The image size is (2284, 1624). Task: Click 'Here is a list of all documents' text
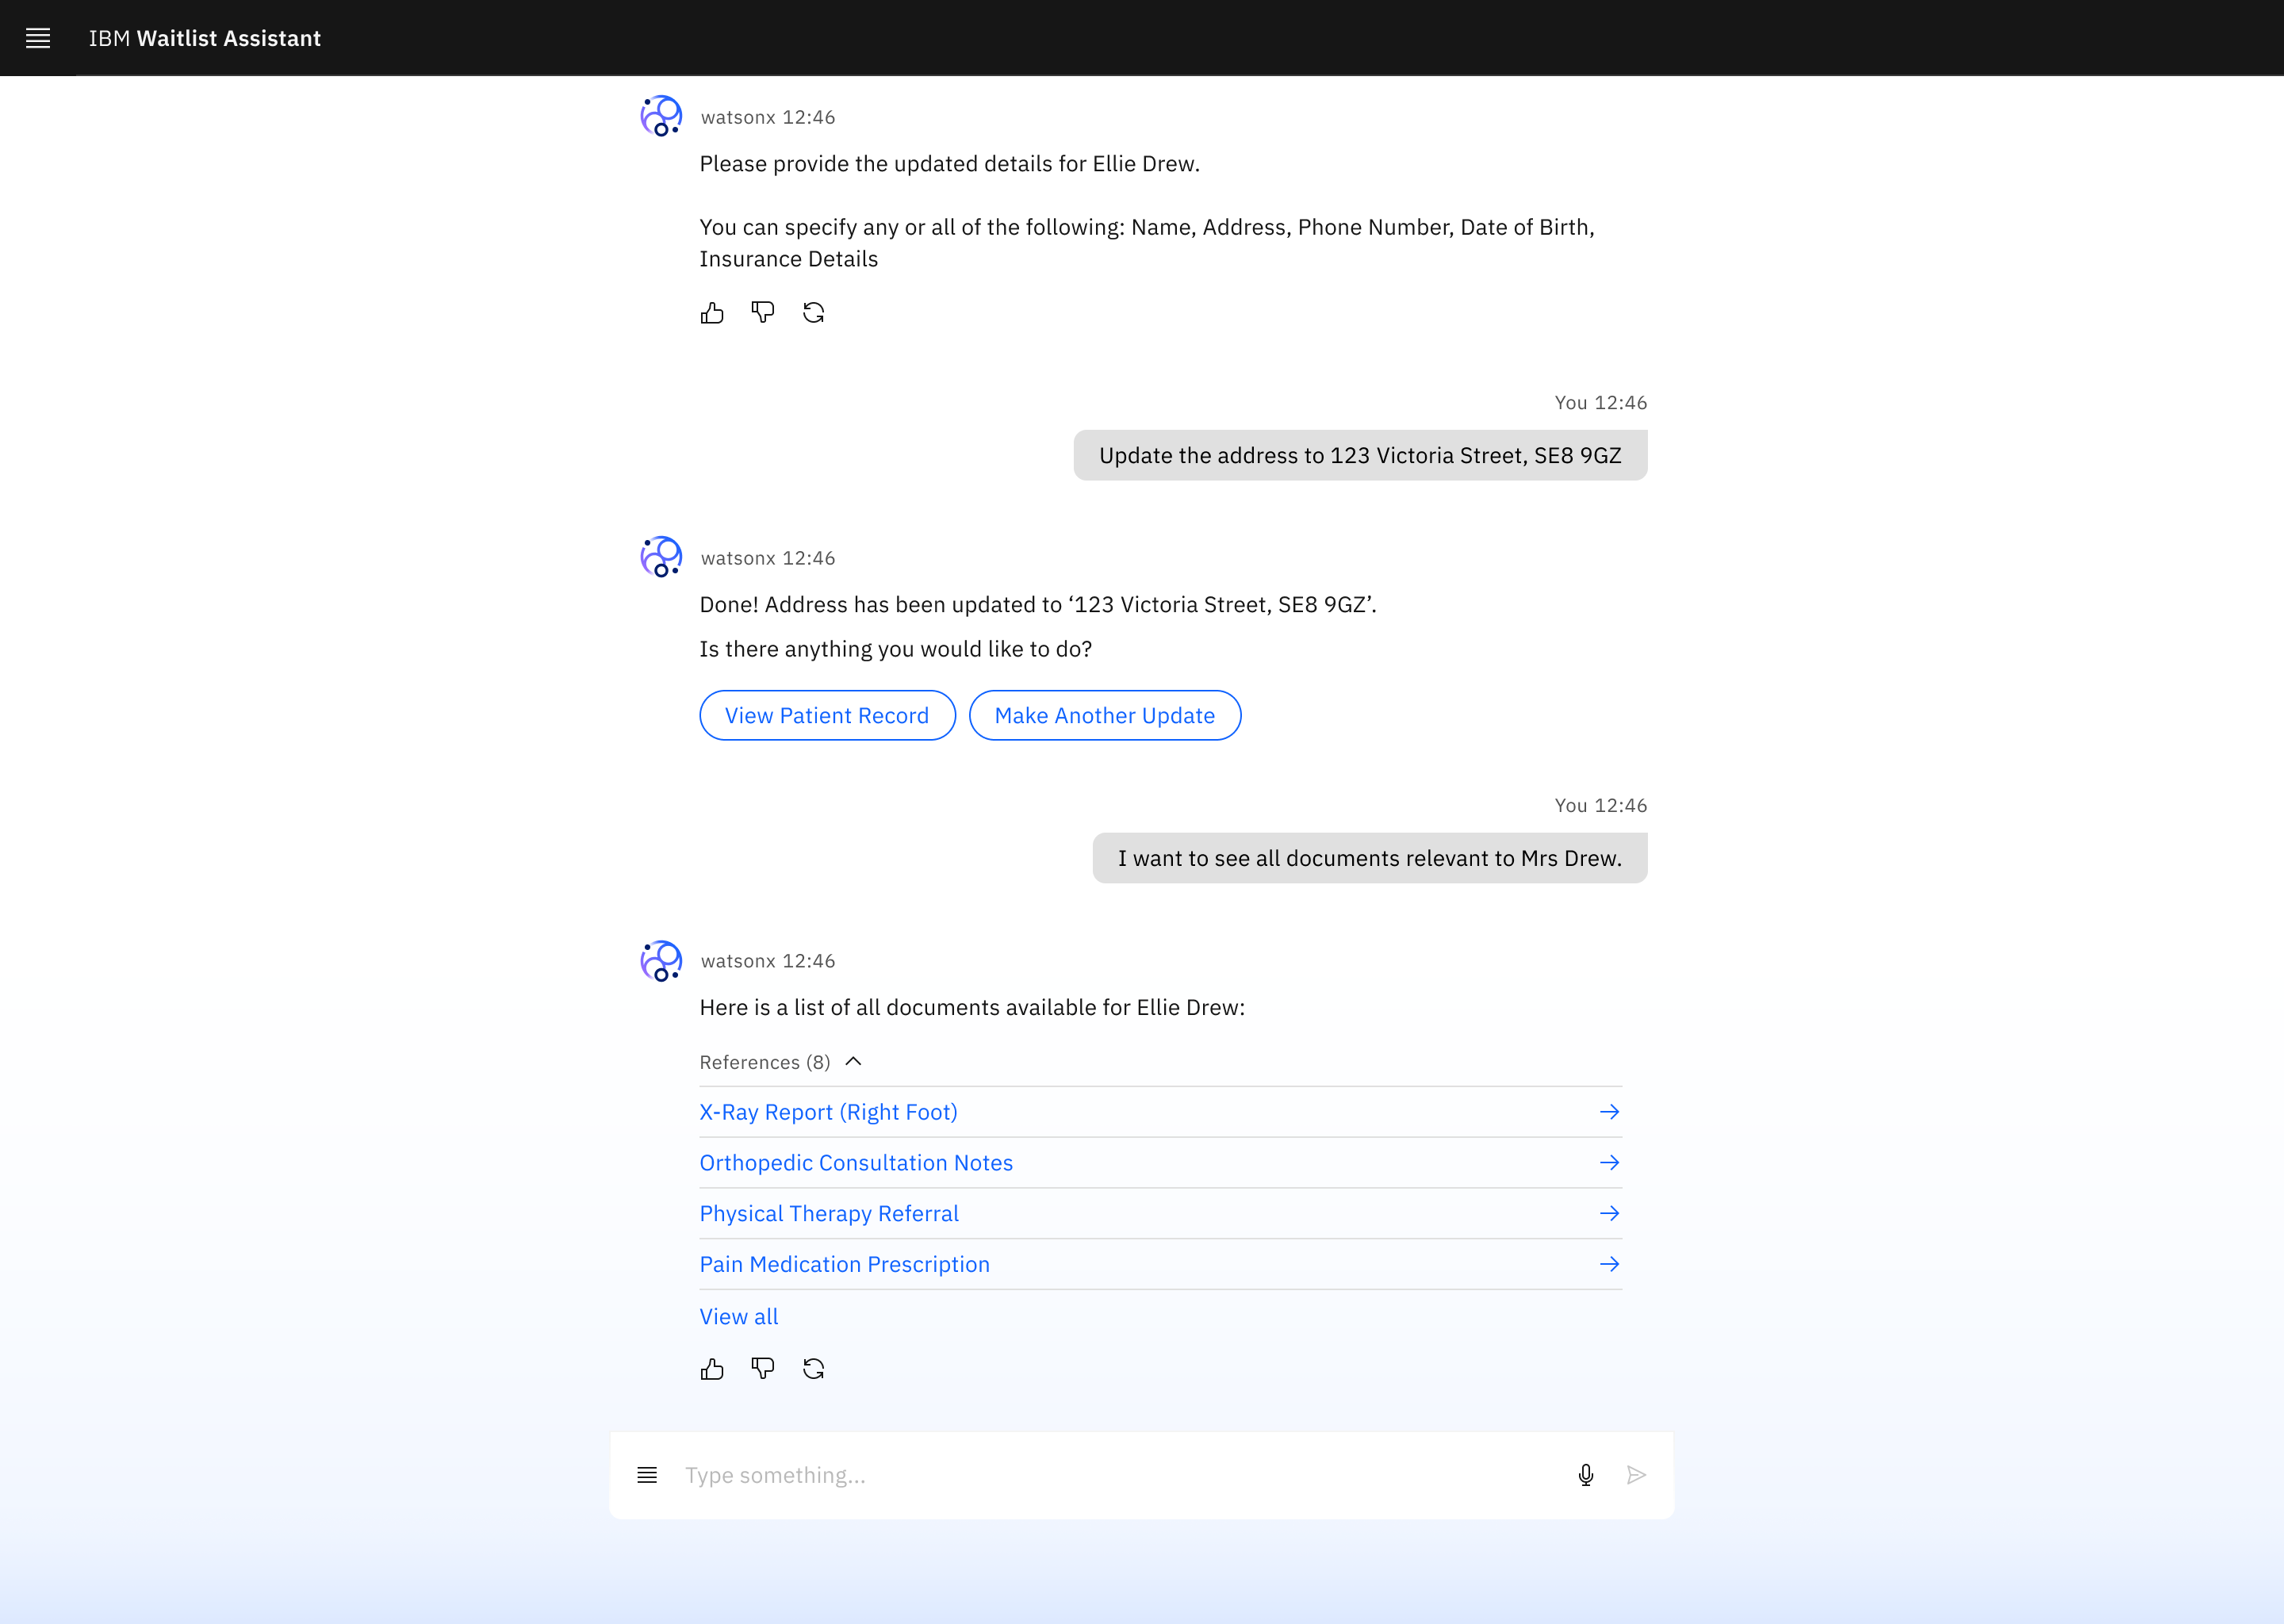click(x=972, y=1008)
